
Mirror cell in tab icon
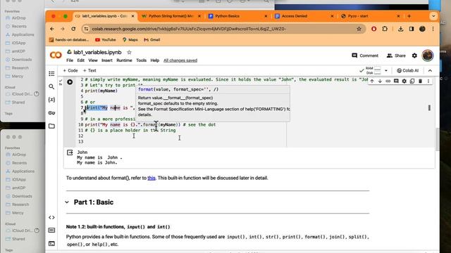pos(412,82)
